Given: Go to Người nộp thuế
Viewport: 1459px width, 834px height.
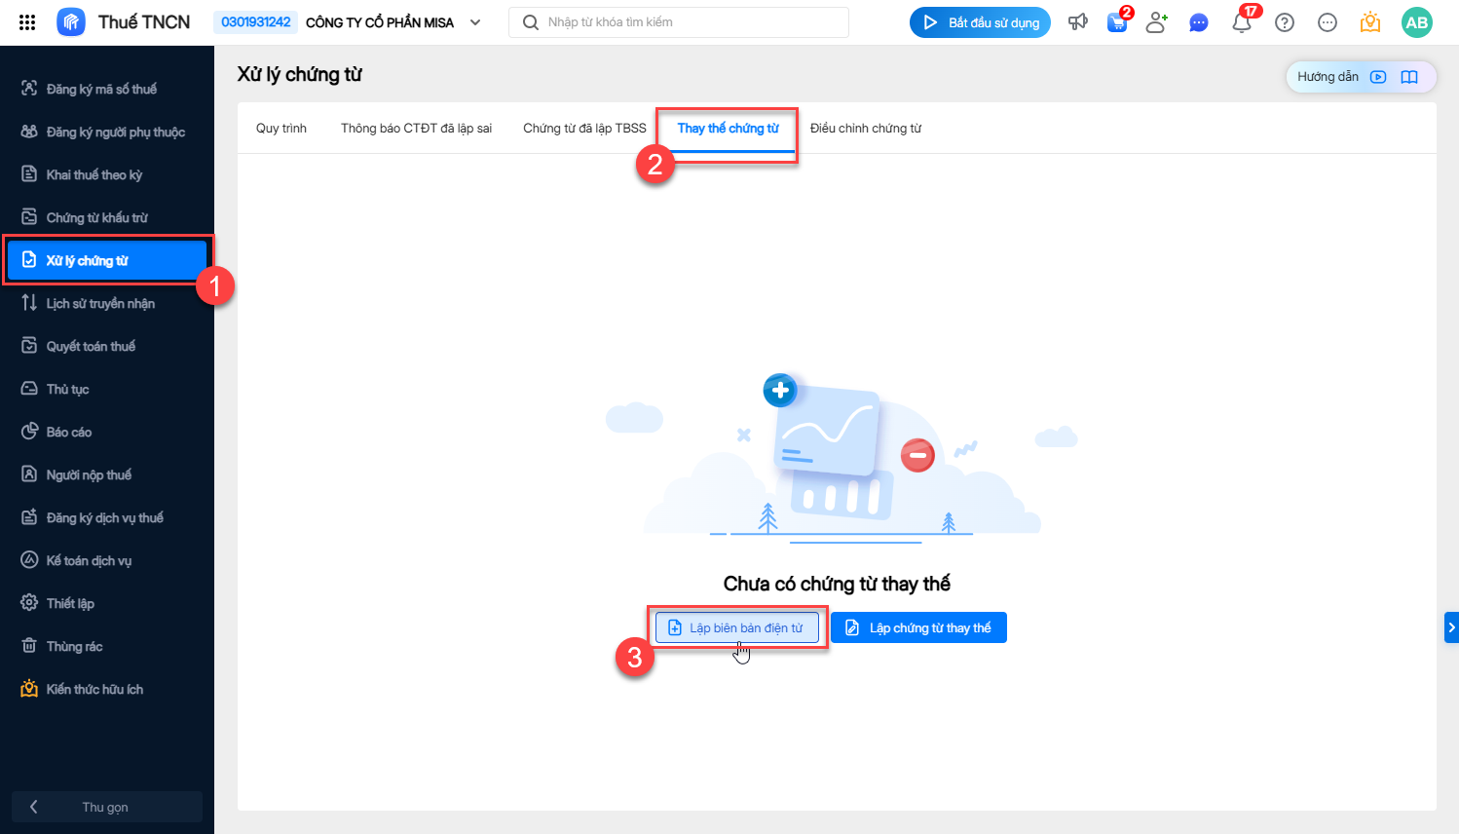Looking at the screenshot, I should [x=107, y=474].
